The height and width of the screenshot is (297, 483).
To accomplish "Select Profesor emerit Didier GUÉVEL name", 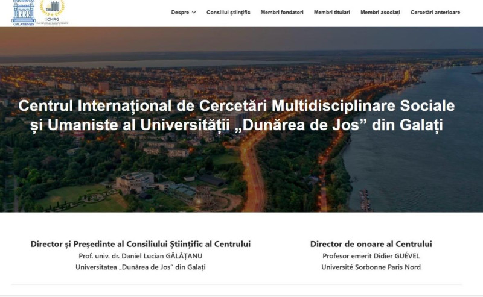I will click(371, 255).
